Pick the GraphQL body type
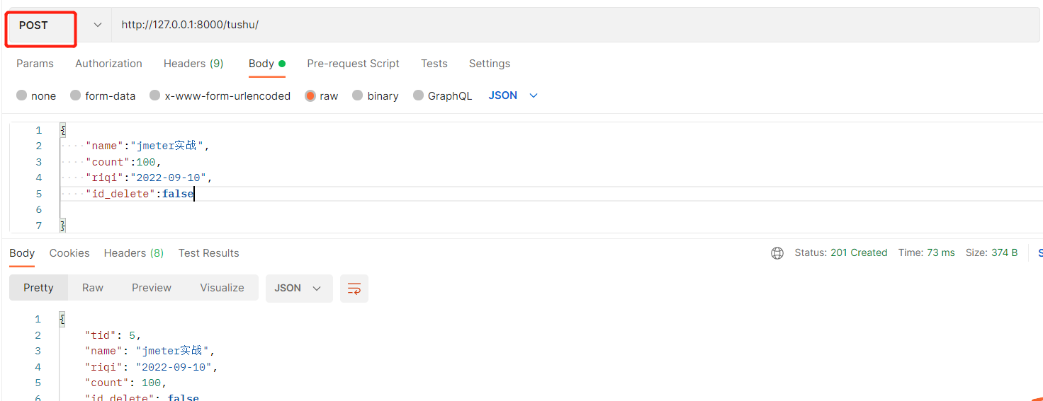Screen dimensions: 1043x401 (x=419, y=95)
